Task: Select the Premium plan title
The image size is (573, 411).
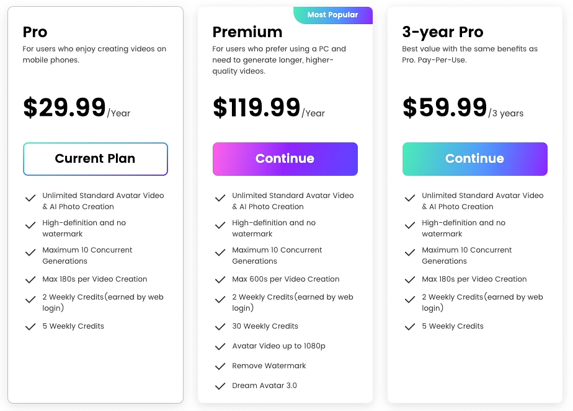Action: click(247, 32)
